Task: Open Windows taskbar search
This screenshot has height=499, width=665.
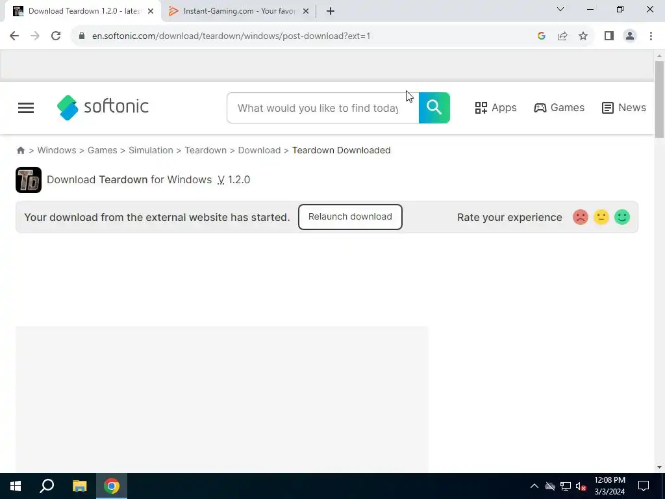Action: [x=47, y=486]
